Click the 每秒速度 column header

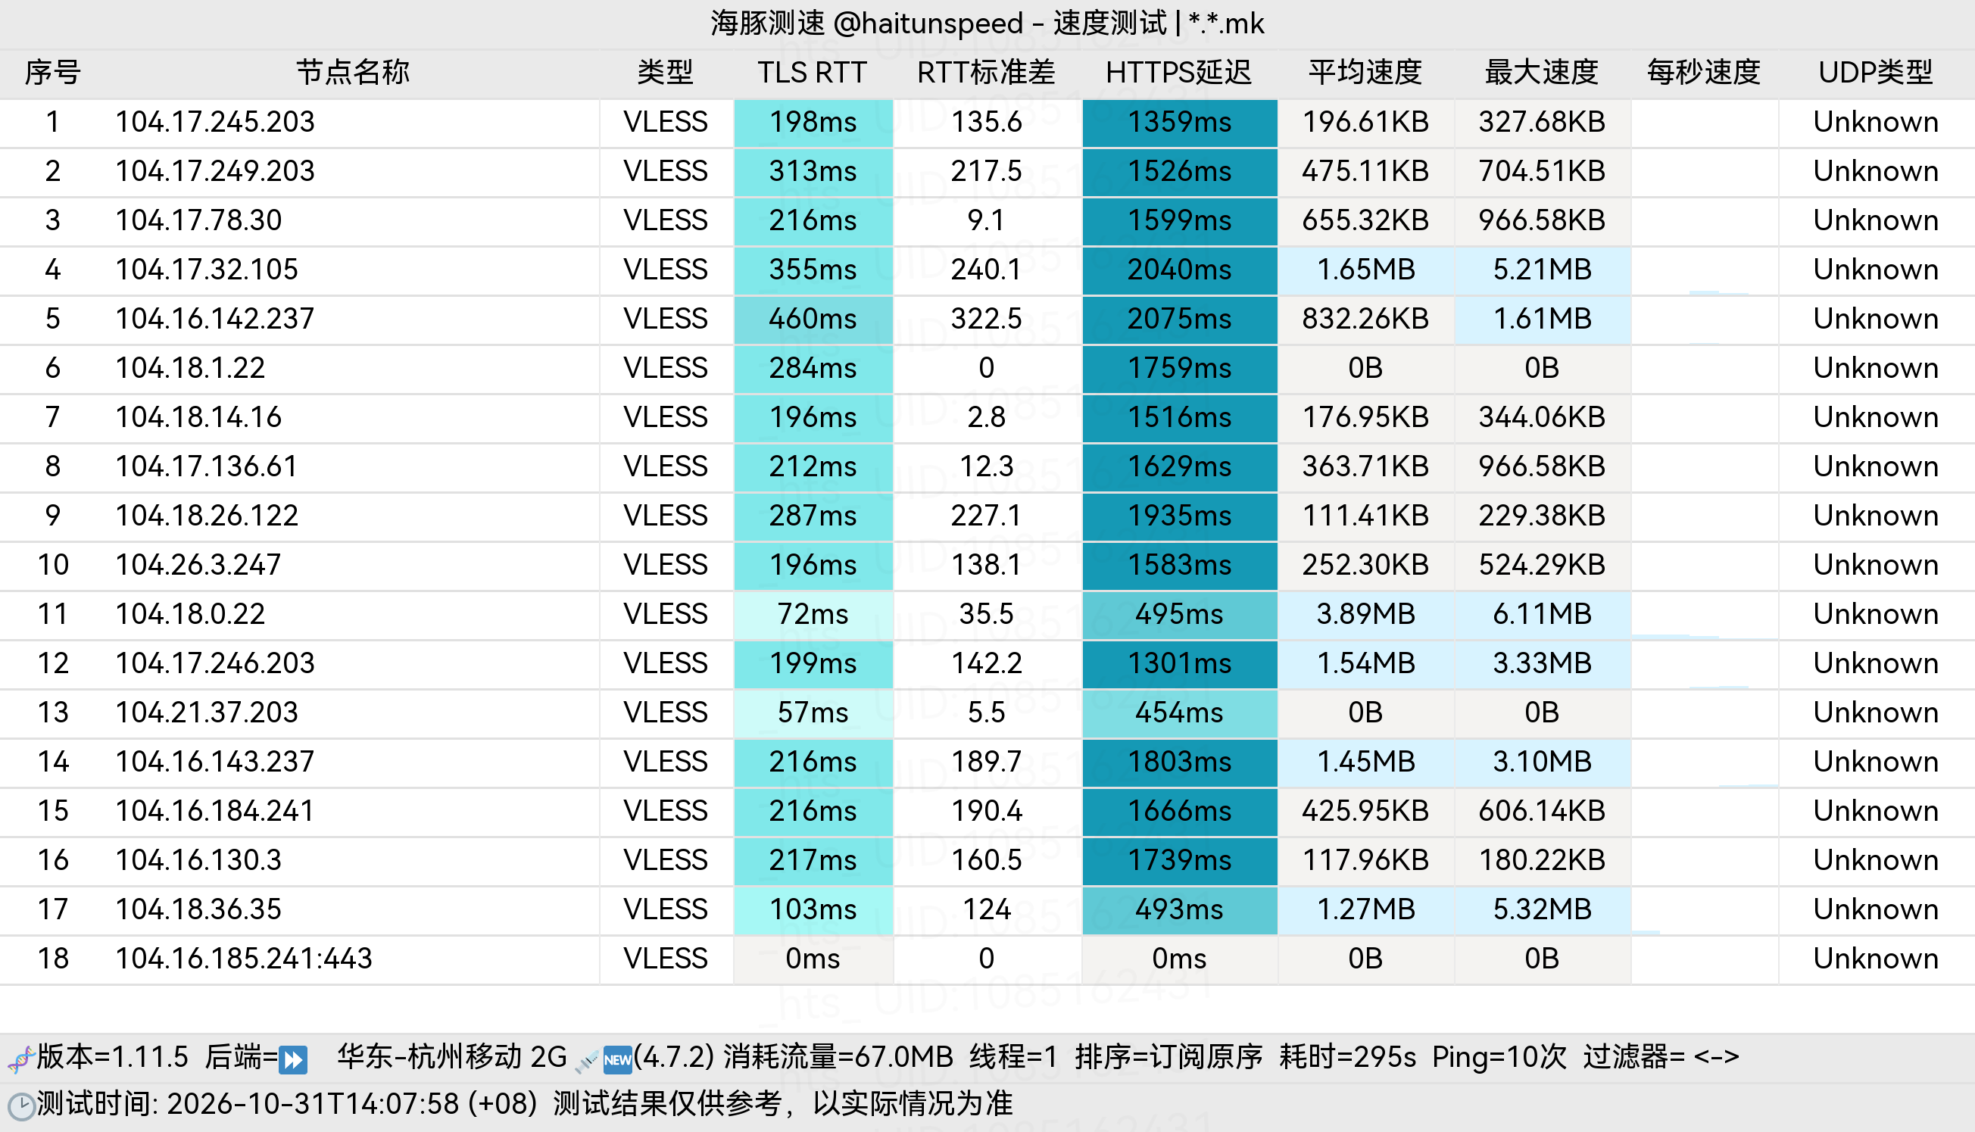[1704, 72]
